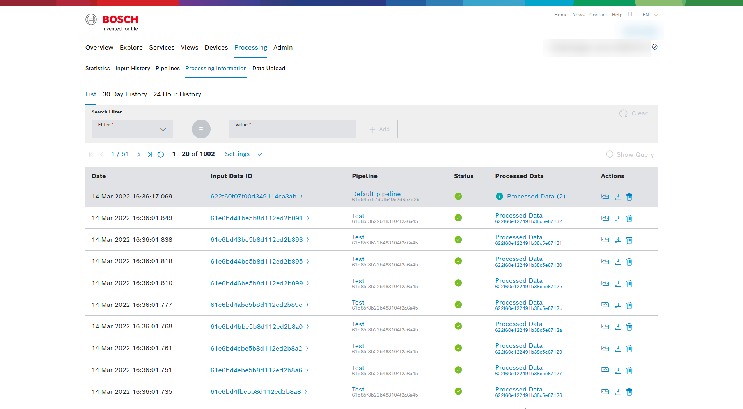This screenshot has width=743, height=409.
Task: Click the refresh list icon next to pagination
Action: pyautogui.click(x=161, y=154)
